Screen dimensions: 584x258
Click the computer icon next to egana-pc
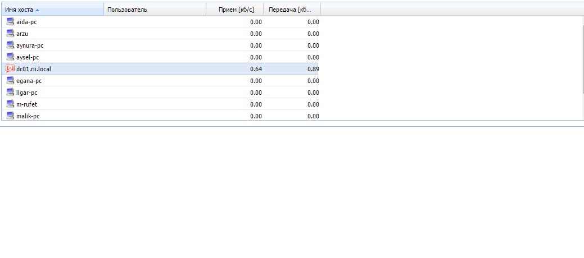pos(11,81)
